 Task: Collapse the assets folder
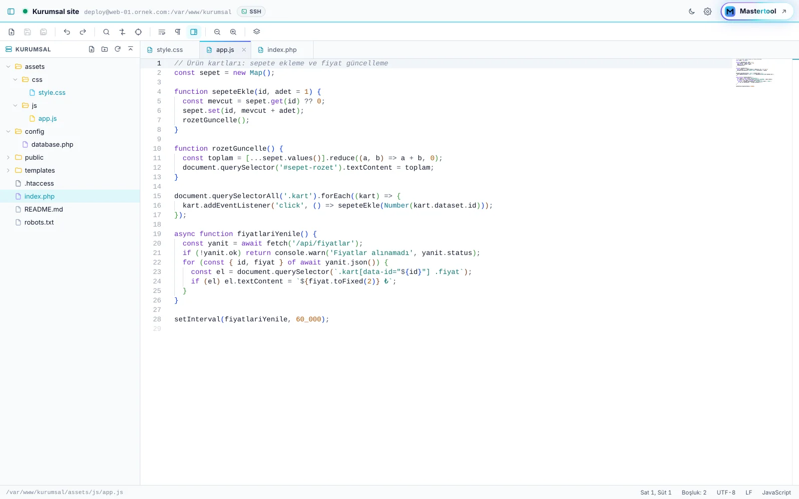tap(8, 67)
